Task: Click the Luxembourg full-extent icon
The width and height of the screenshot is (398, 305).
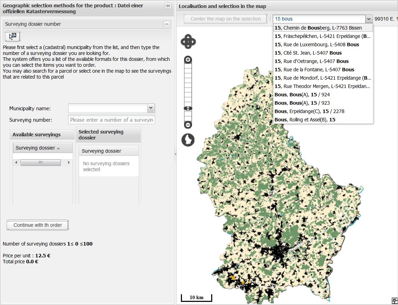Action: tap(188, 140)
